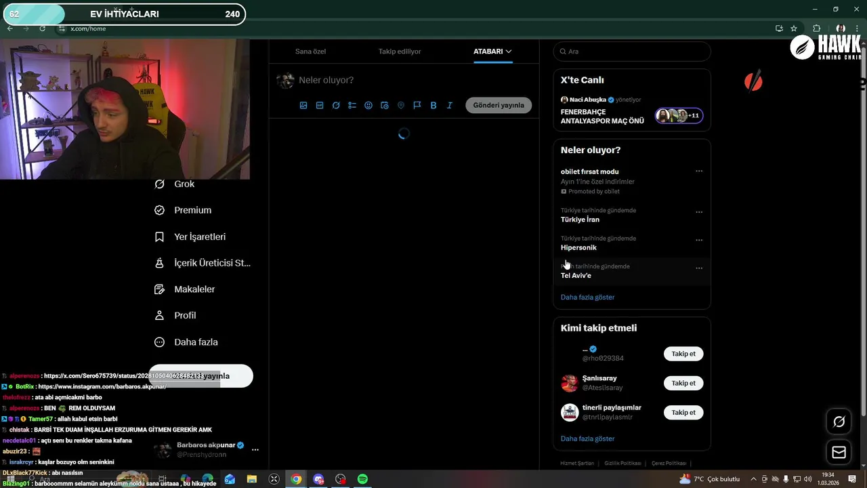This screenshot has height=488, width=867.
Task: Open the floating messages envelope button
Action: [x=839, y=452]
